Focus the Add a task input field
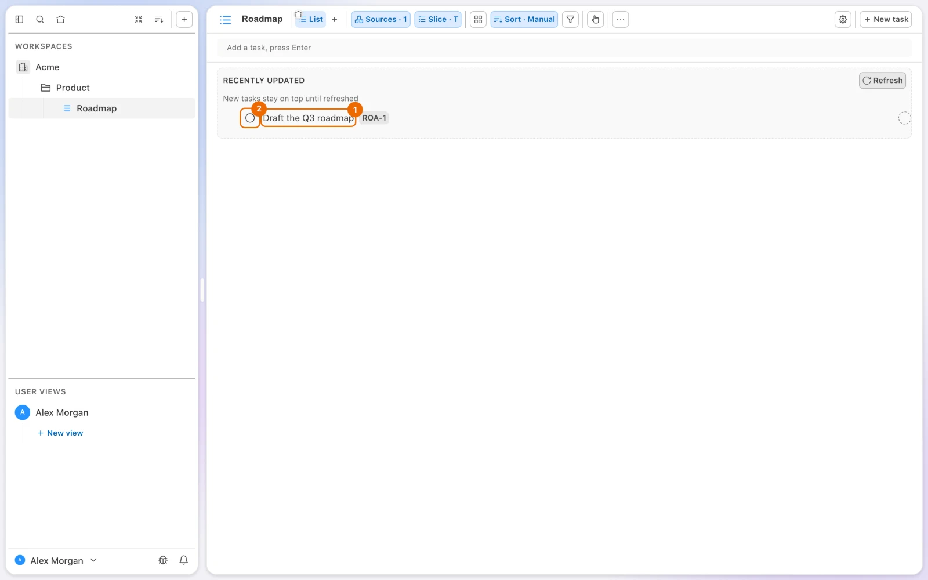Screen dimensions: 928x580 [x=564, y=48]
